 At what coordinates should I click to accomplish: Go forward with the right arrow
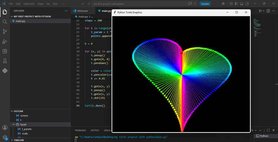pos(89,4)
